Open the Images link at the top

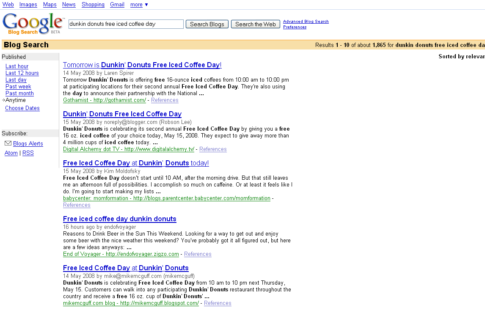[28, 5]
